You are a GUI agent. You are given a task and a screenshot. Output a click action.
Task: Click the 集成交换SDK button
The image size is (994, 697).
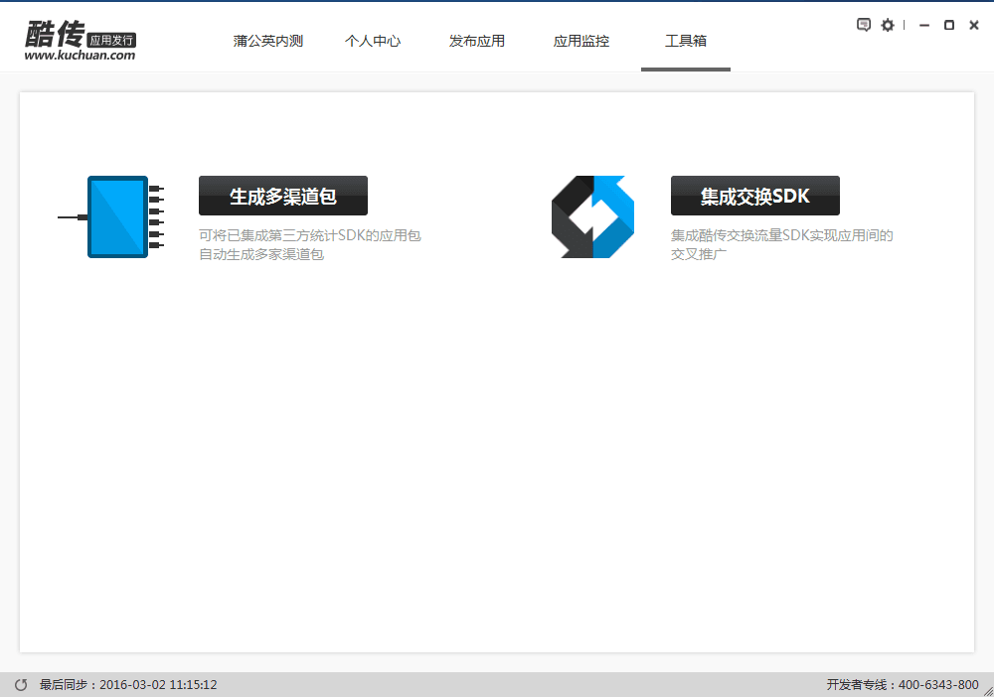[x=755, y=196]
